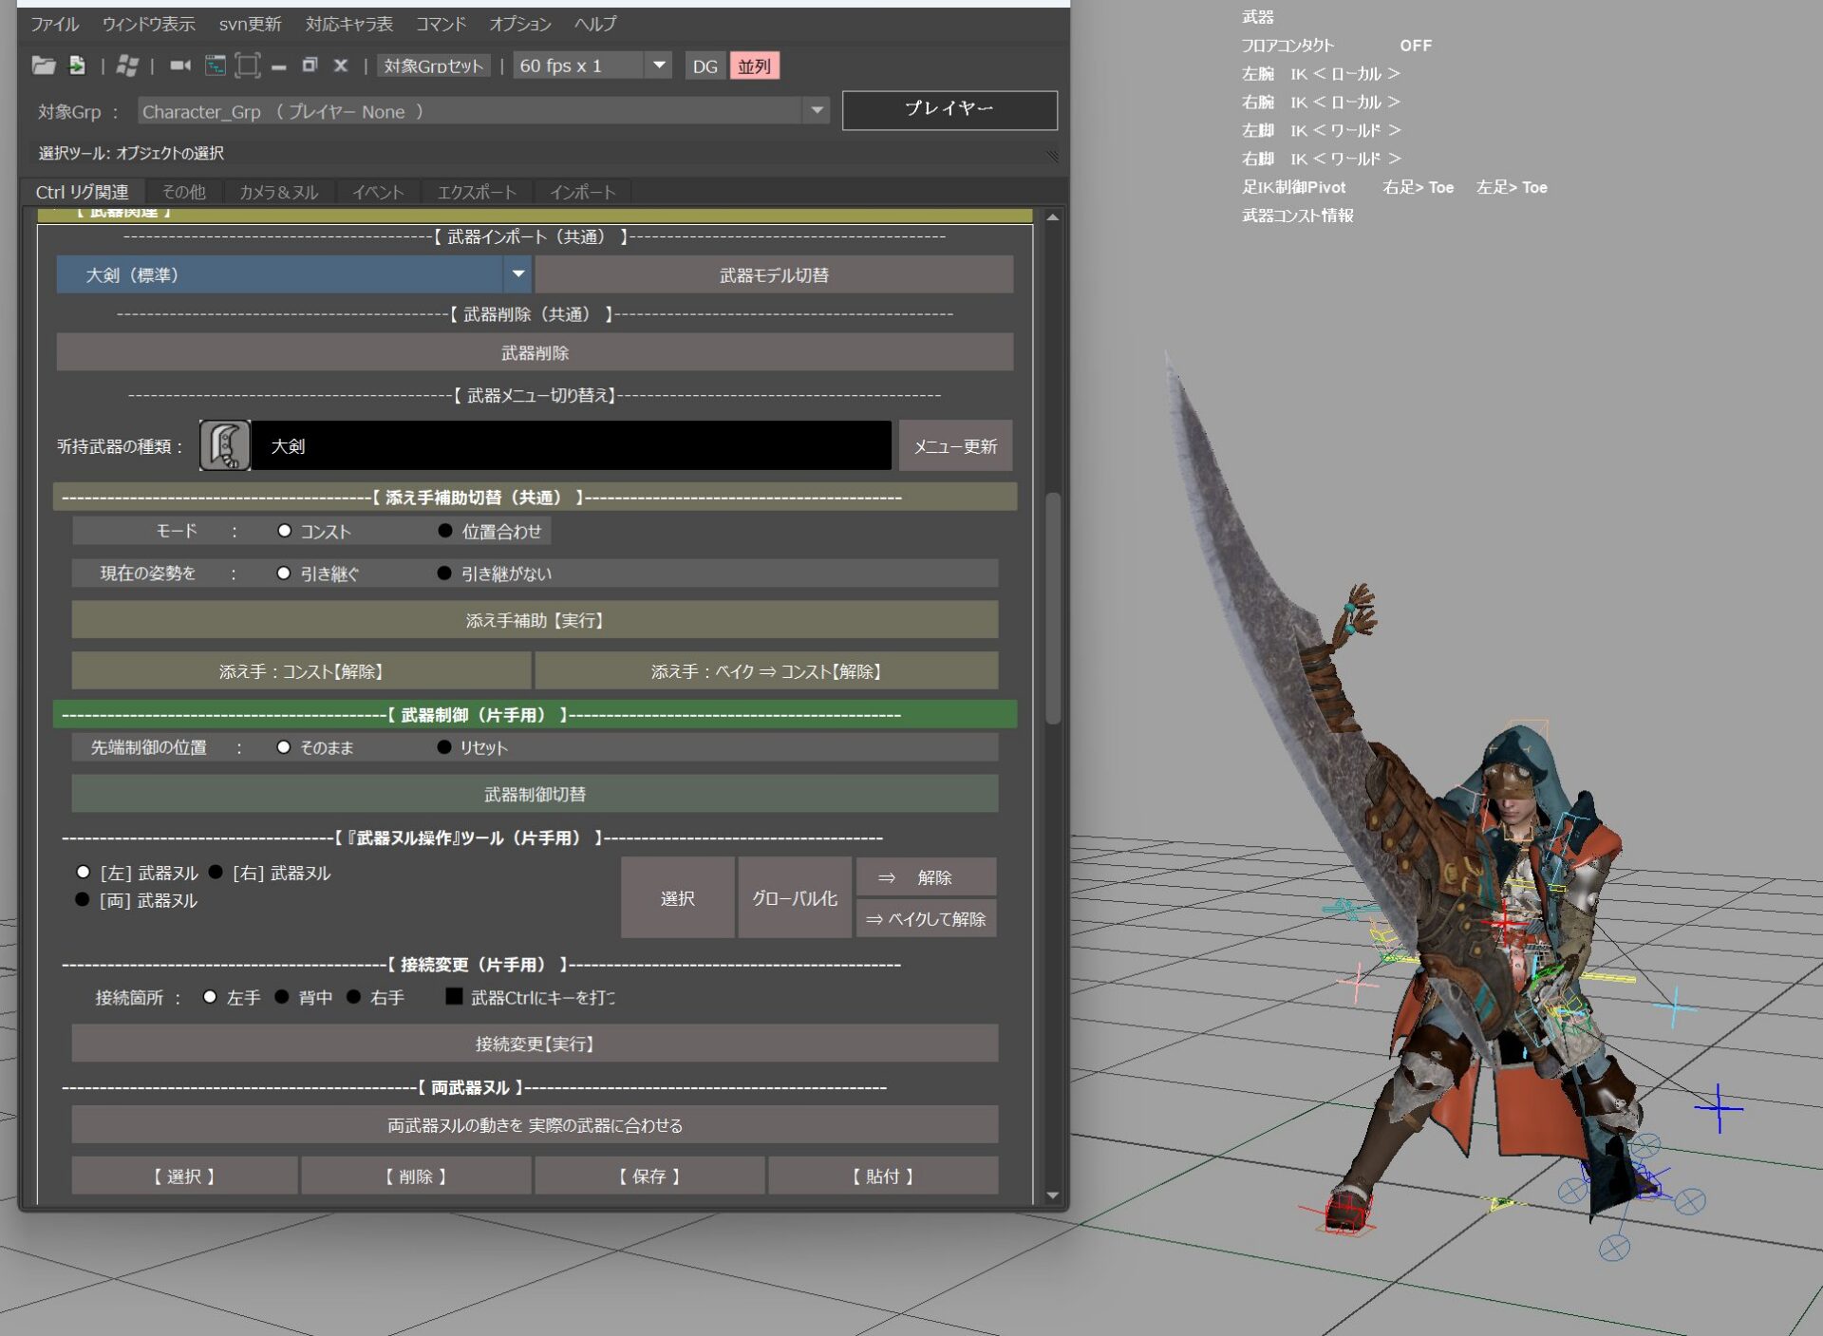The image size is (1823, 1336).
Task: Click the great sword weapon type icon
Action: click(225, 445)
